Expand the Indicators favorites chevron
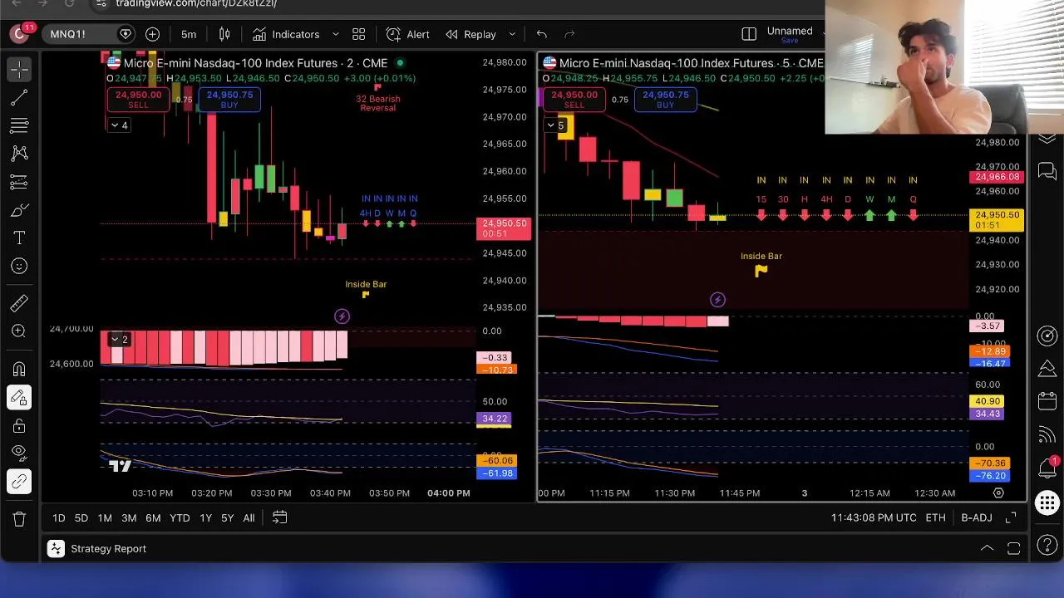Viewport: 1064px width, 598px height. 336,34
